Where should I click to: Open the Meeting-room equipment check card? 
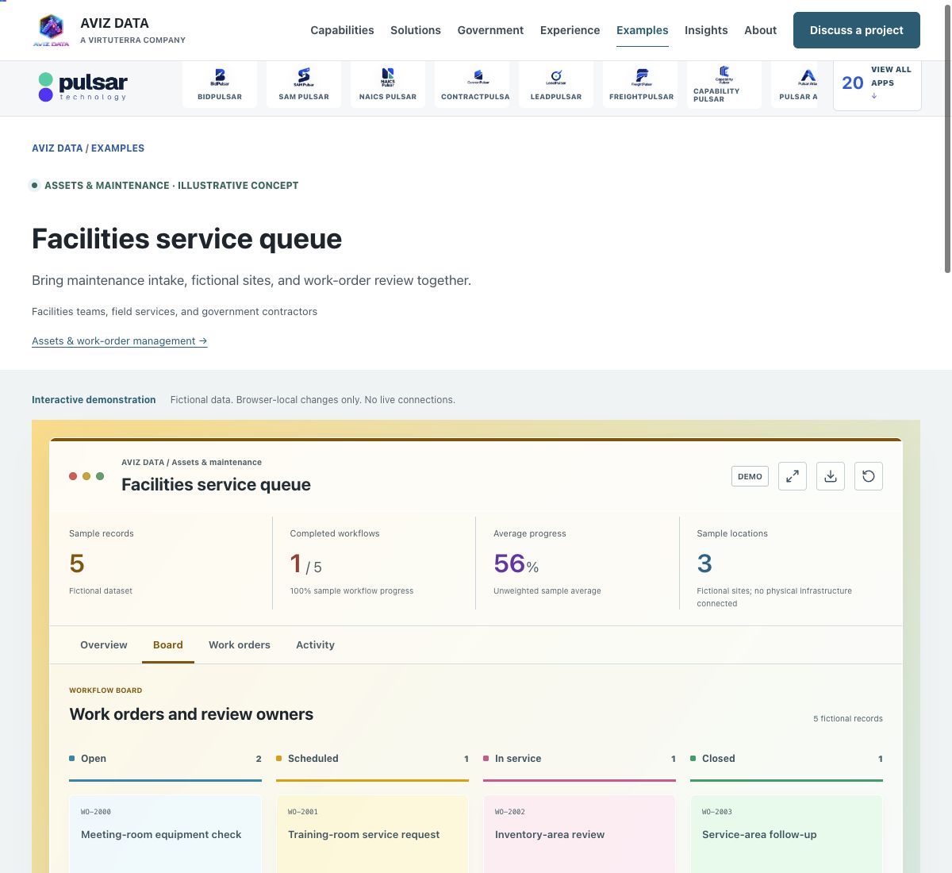click(x=165, y=834)
